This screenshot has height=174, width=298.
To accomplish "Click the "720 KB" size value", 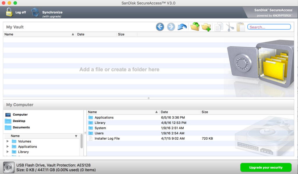I will [x=207, y=139].
